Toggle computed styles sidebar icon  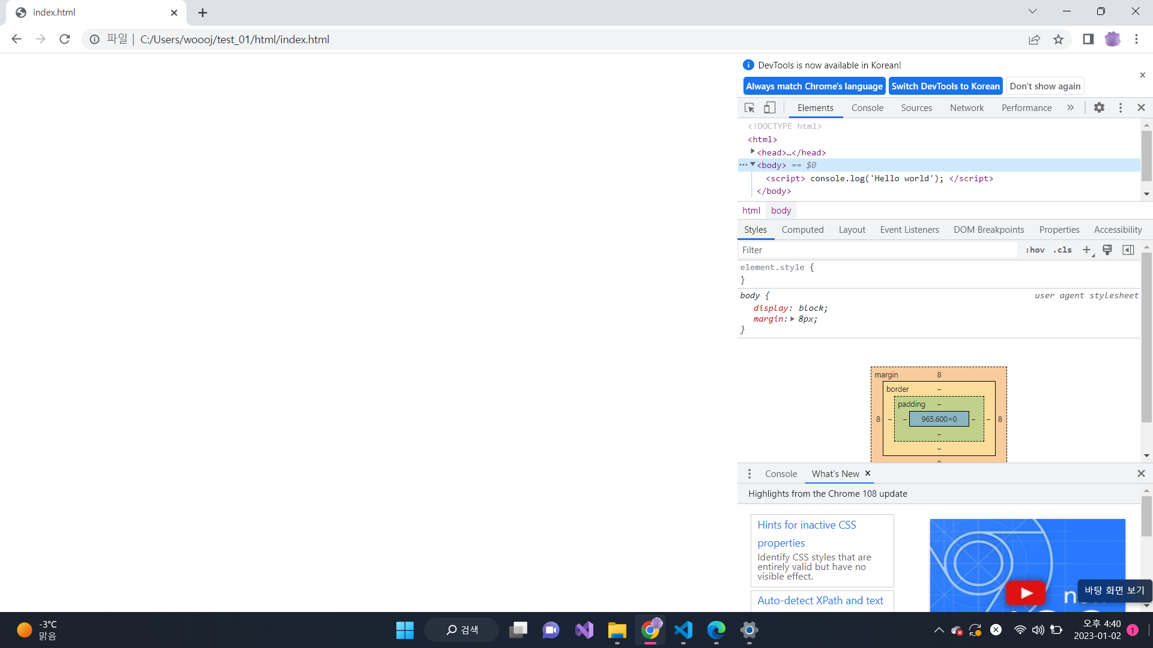[1128, 250]
